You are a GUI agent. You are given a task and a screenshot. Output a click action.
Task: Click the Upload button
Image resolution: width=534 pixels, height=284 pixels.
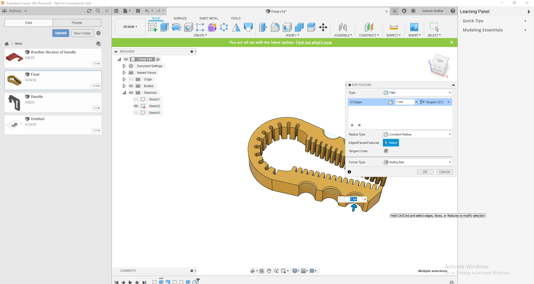point(61,33)
